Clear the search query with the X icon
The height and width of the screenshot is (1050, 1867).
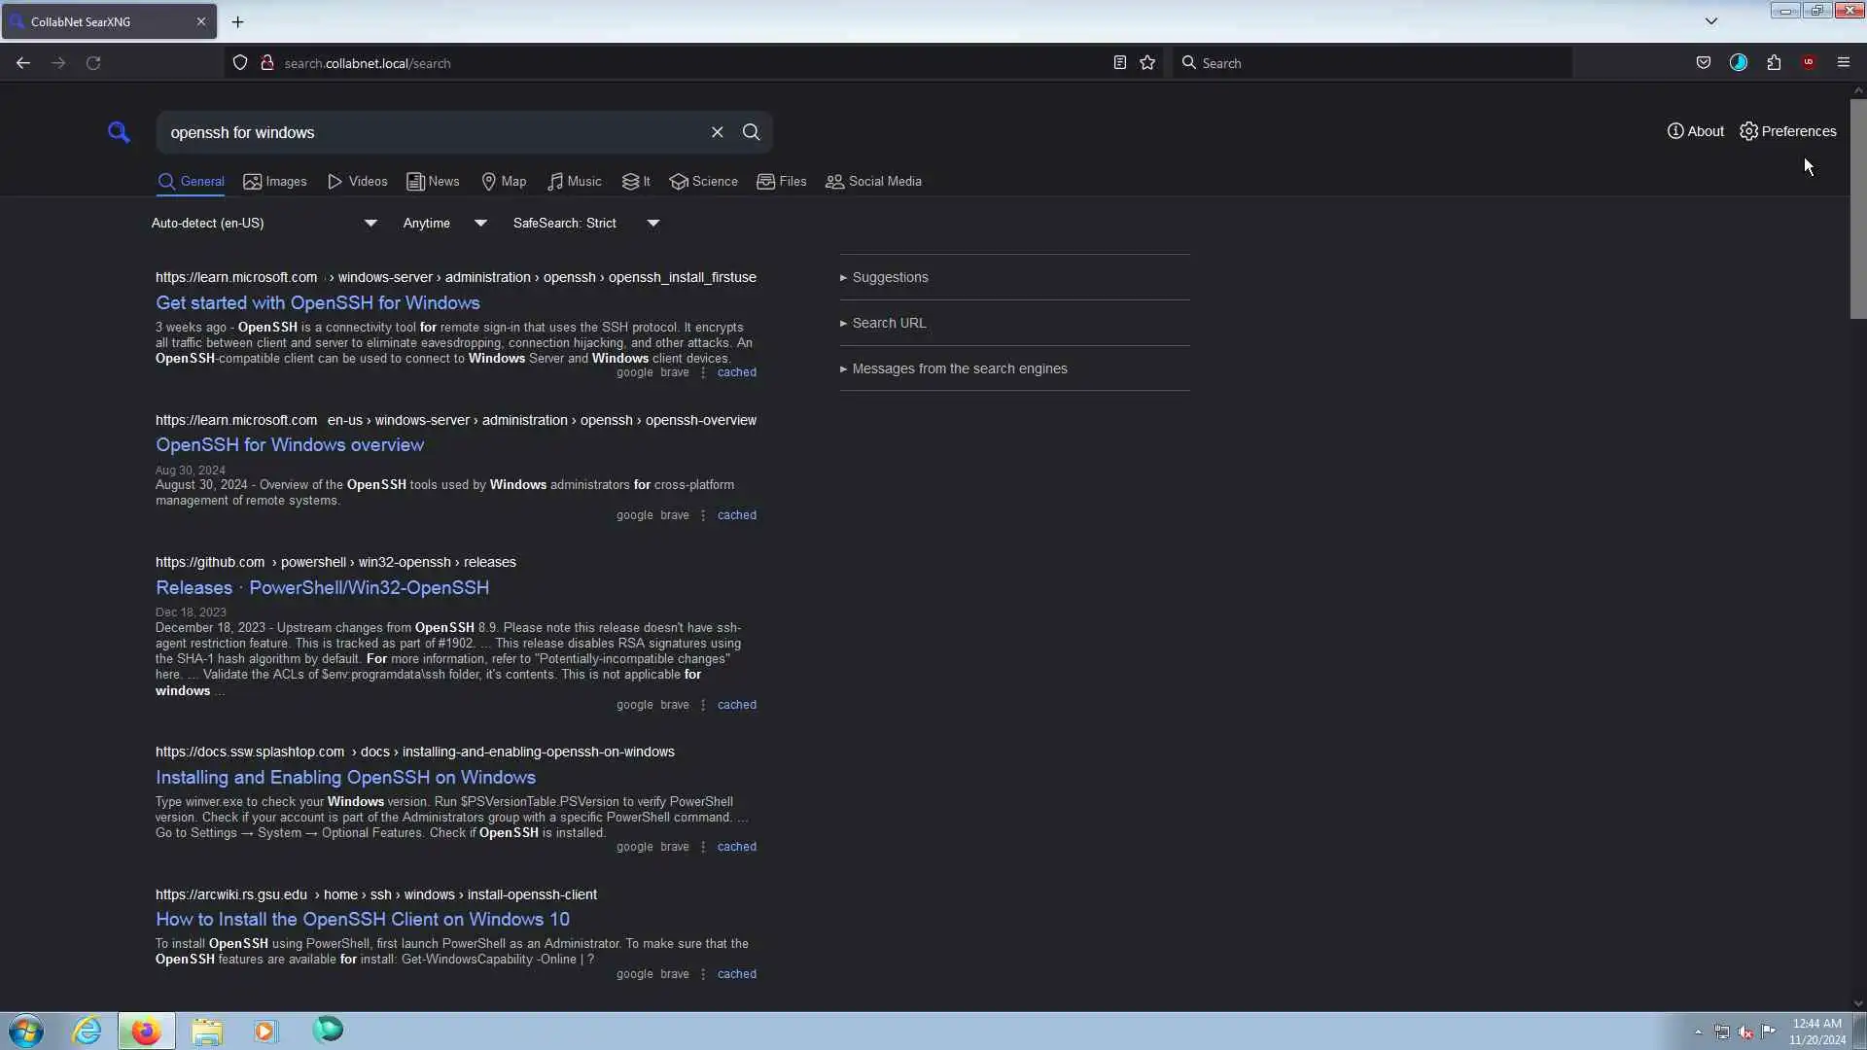(x=717, y=132)
